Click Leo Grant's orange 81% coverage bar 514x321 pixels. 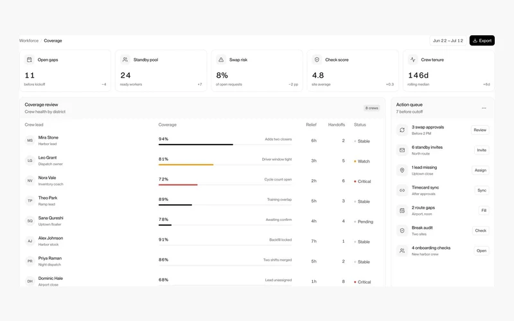point(186,165)
